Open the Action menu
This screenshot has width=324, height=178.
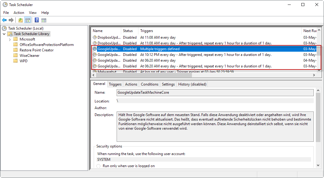pyautogui.click(x=19, y=13)
